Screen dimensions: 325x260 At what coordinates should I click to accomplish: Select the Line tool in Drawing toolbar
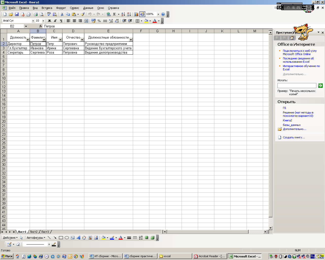click(49, 238)
